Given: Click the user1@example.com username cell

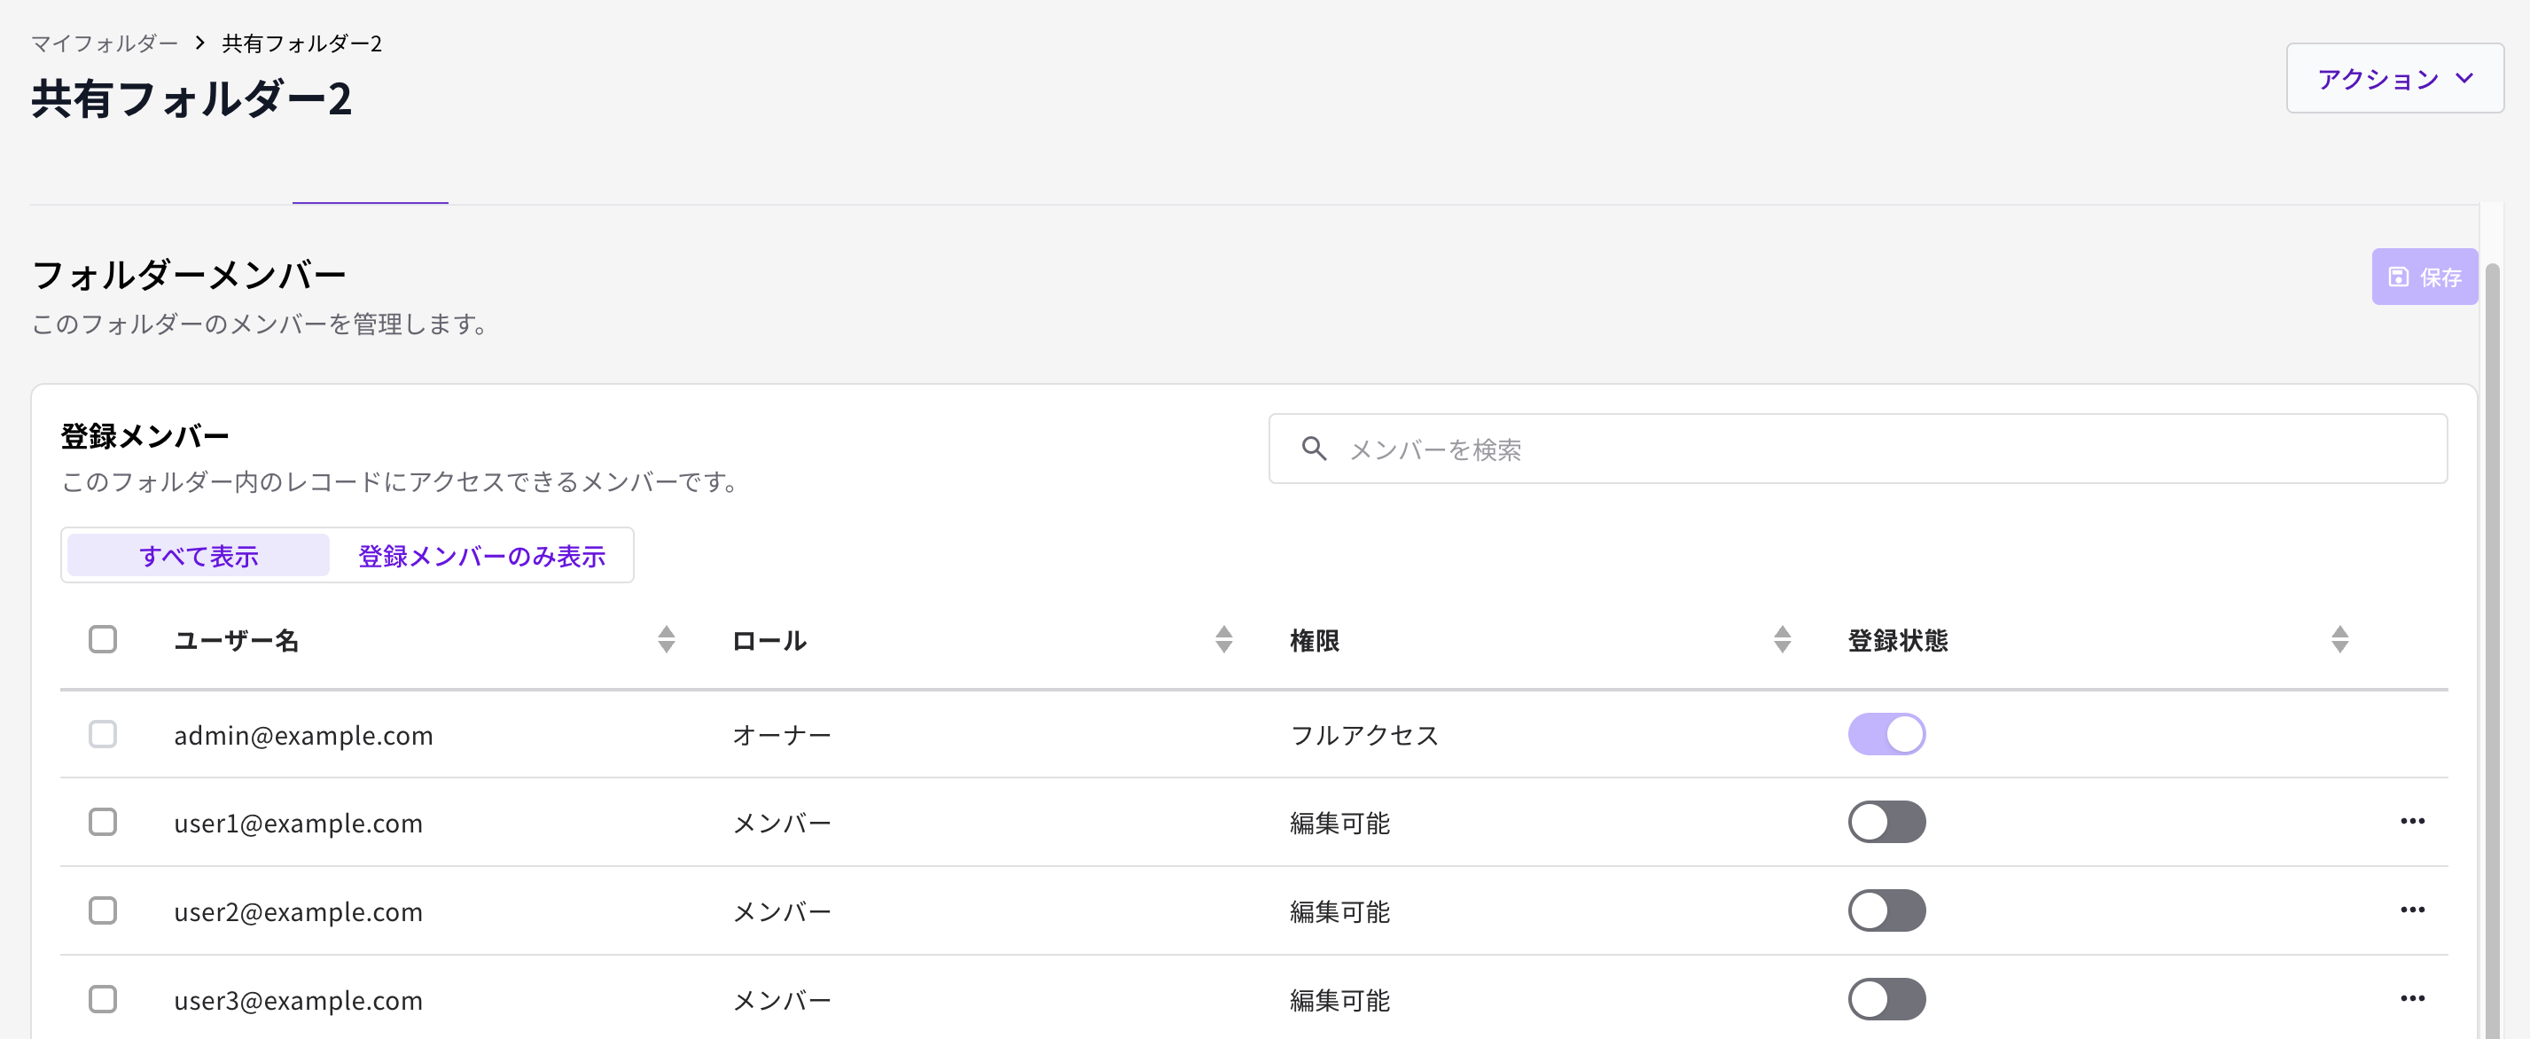Looking at the screenshot, I should pos(299,823).
